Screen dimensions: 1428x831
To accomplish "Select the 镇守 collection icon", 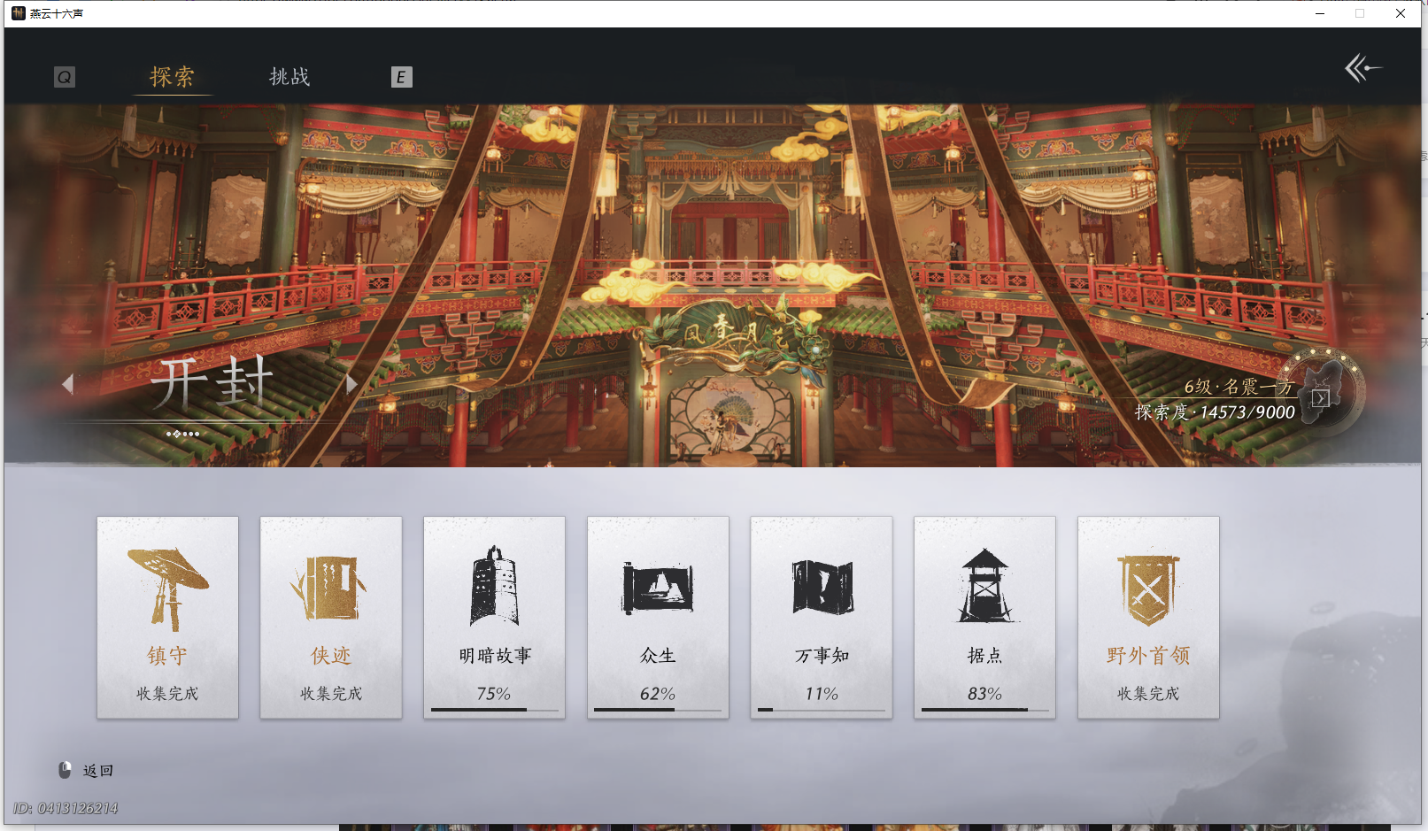I will coord(167,584).
